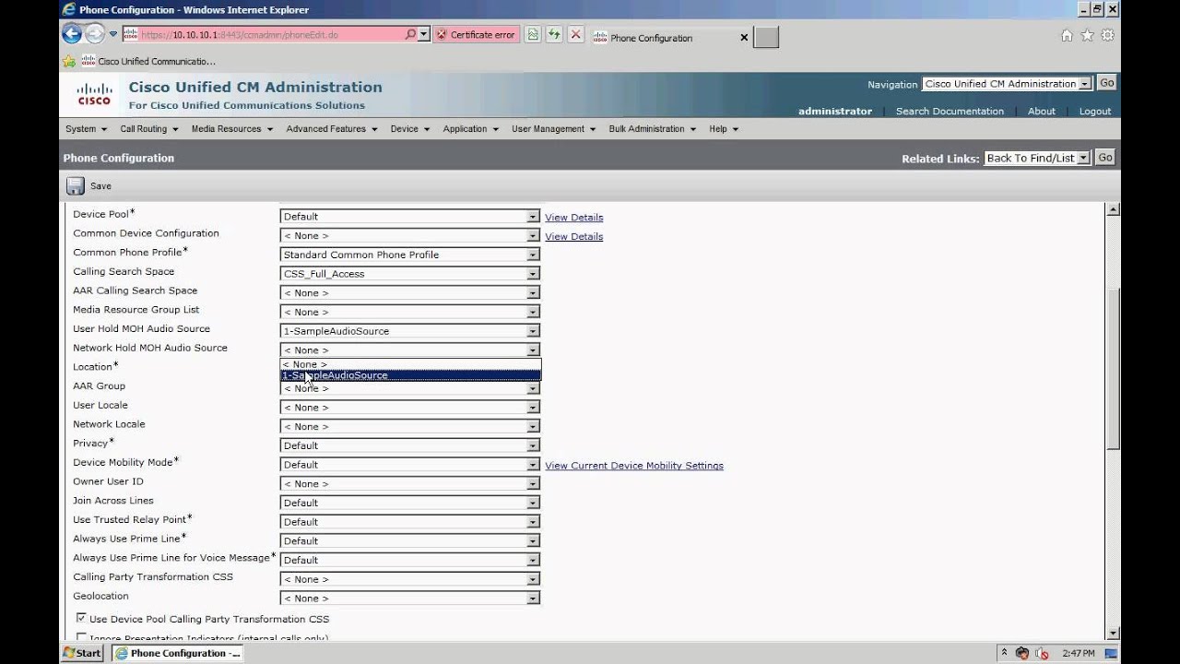Show hidden tray icons chevron
The width and height of the screenshot is (1180, 664).
click(x=1004, y=653)
